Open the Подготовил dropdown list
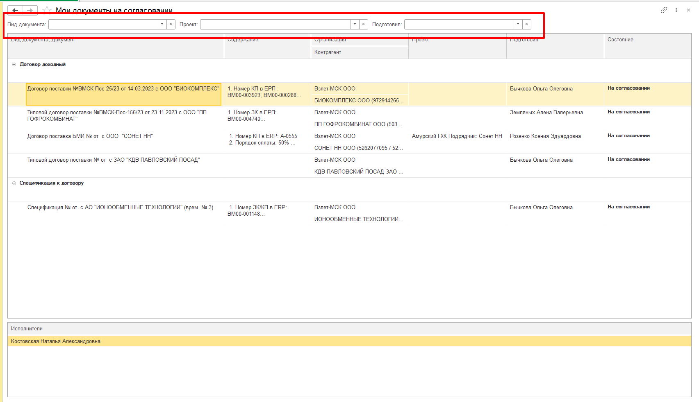The width and height of the screenshot is (699, 402). point(518,24)
